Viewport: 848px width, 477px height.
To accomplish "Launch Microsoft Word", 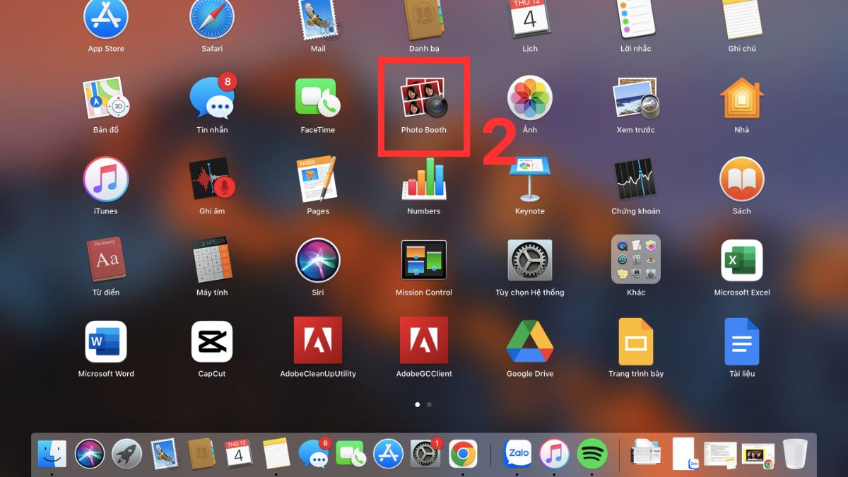I will [x=106, y=342].
